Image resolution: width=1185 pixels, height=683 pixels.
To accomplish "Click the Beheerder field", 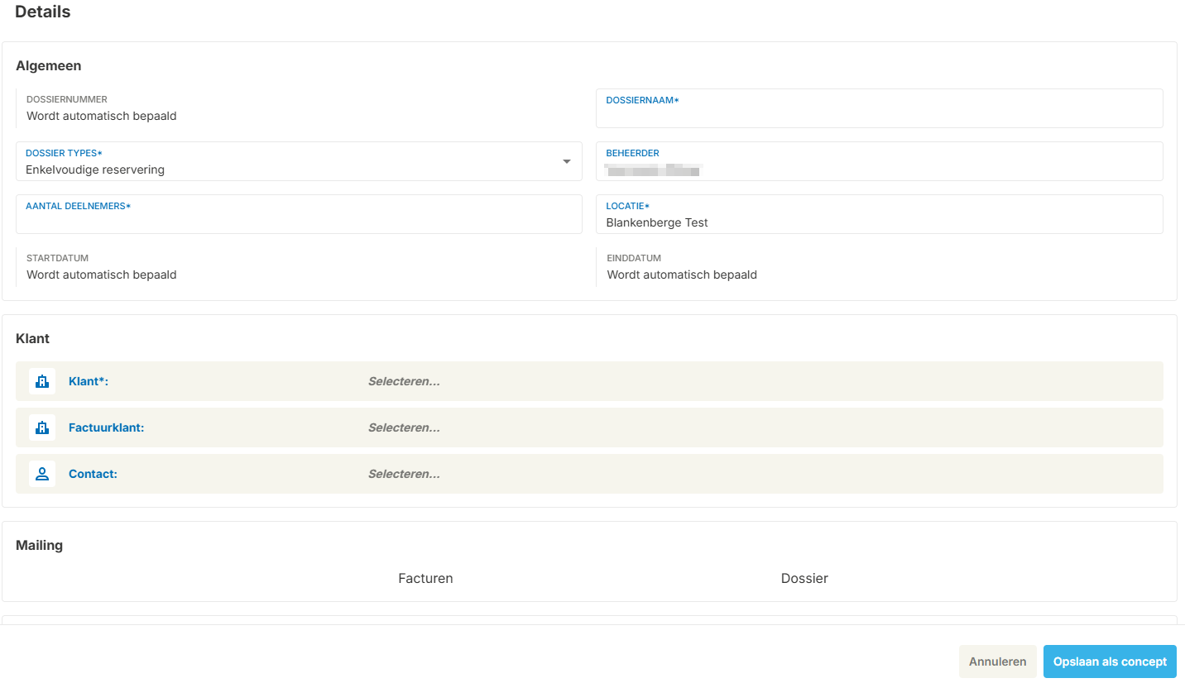I will pos(880,161).
